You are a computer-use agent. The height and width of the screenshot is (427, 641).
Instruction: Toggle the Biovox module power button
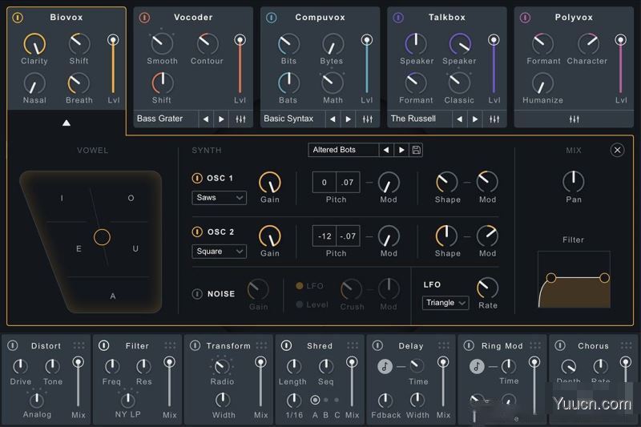[x=18, y=18]
